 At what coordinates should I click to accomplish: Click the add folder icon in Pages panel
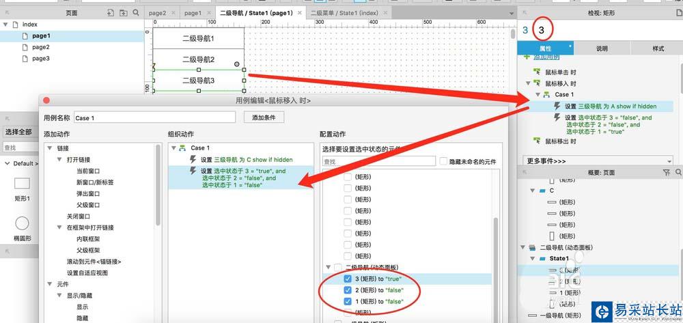(x=123, y=12)
